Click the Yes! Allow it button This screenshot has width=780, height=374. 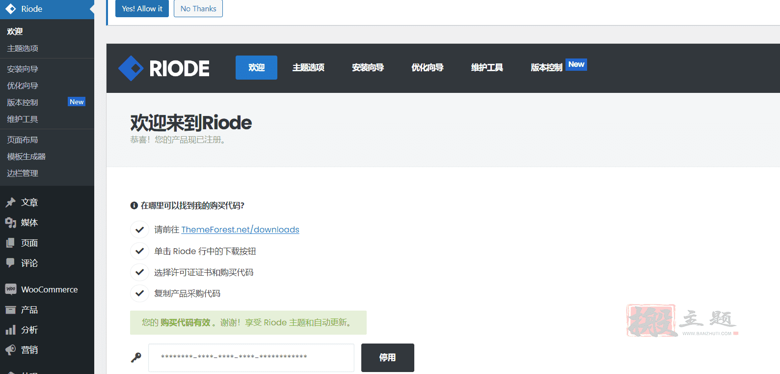pyautogui.click(x=142, y=8)
